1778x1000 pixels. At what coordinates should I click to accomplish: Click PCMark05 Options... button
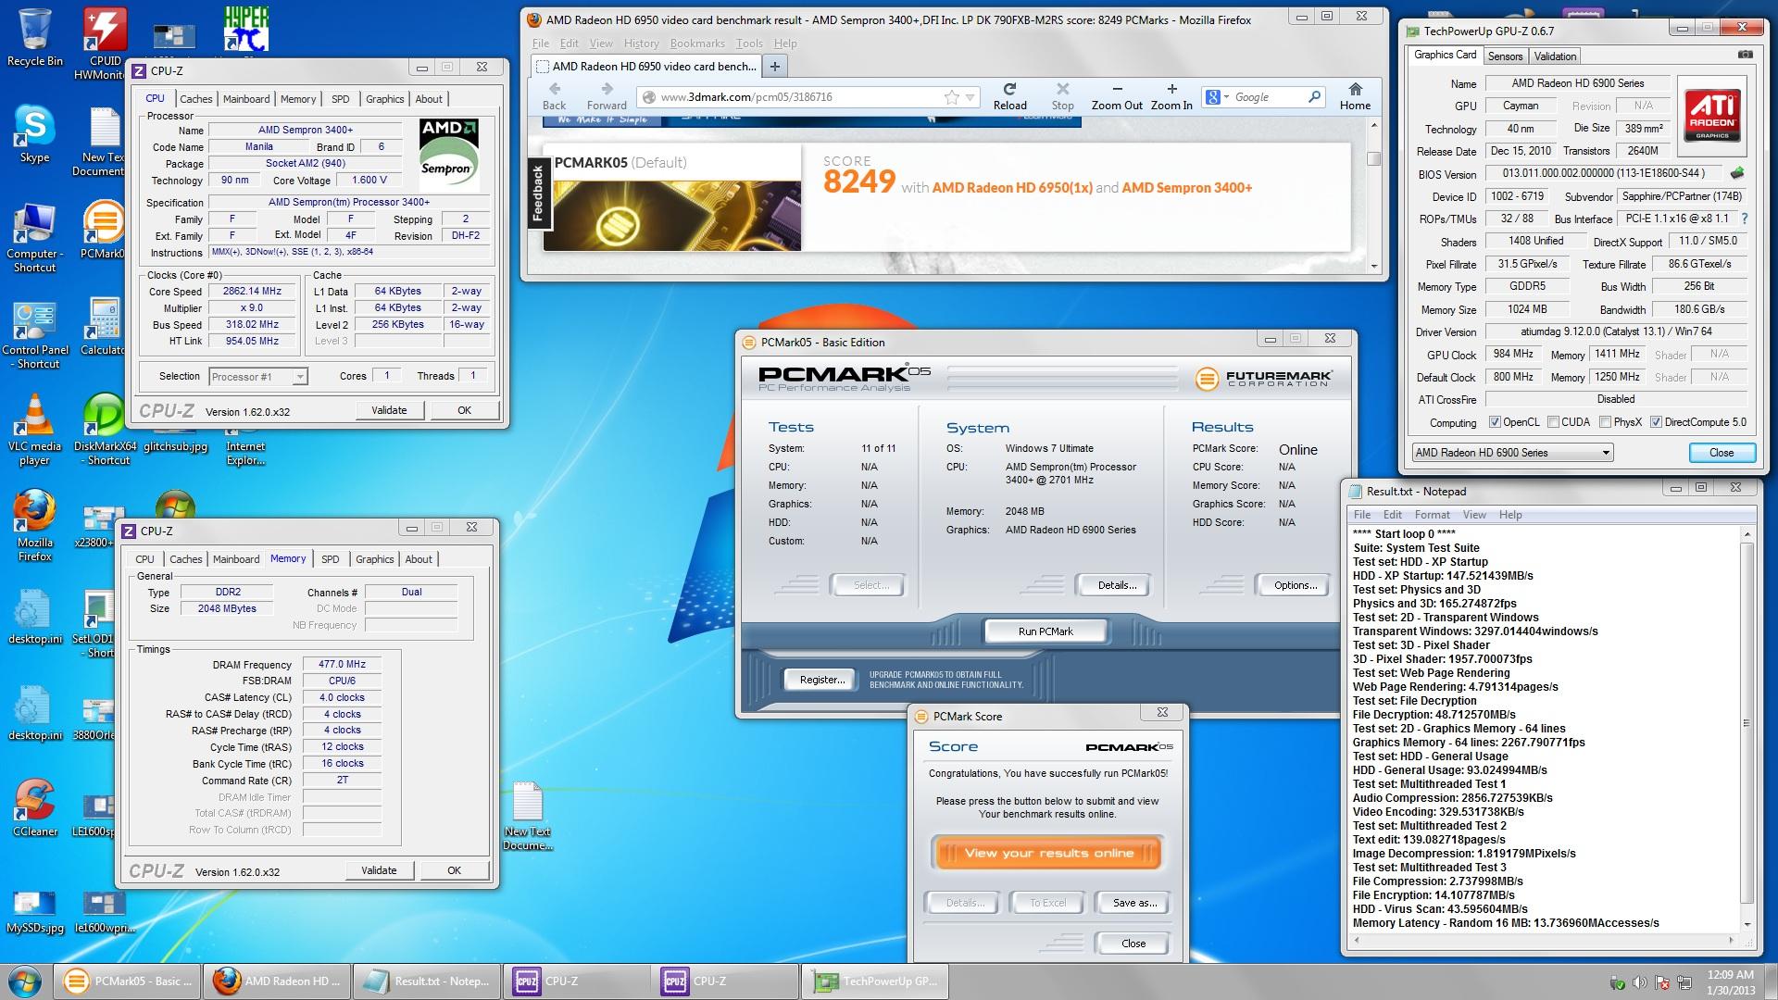[1295, 585]
